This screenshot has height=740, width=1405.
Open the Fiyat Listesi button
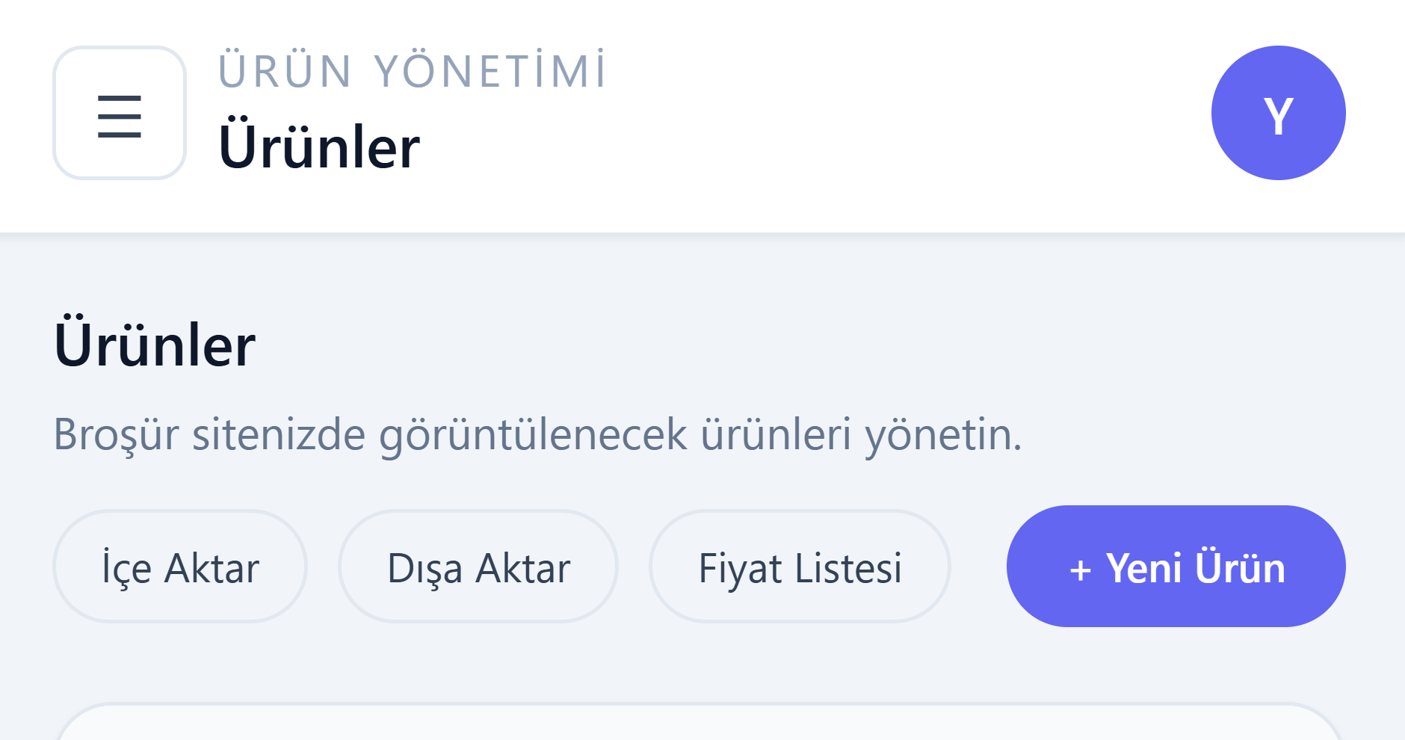tap(800, 567)
